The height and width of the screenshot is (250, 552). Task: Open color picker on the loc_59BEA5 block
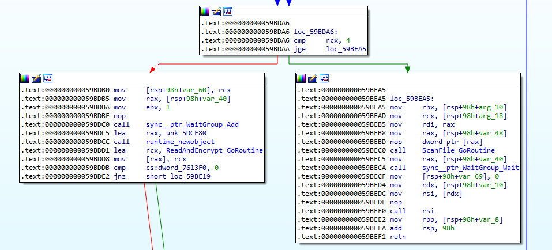tap(302, 78)
